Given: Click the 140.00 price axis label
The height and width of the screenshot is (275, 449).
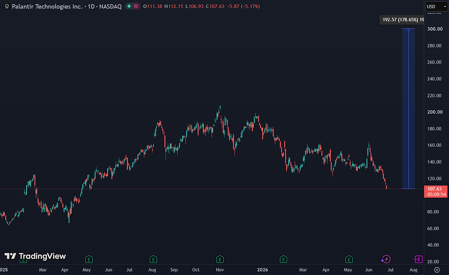Looking at the screenshot, I should 434,162.
